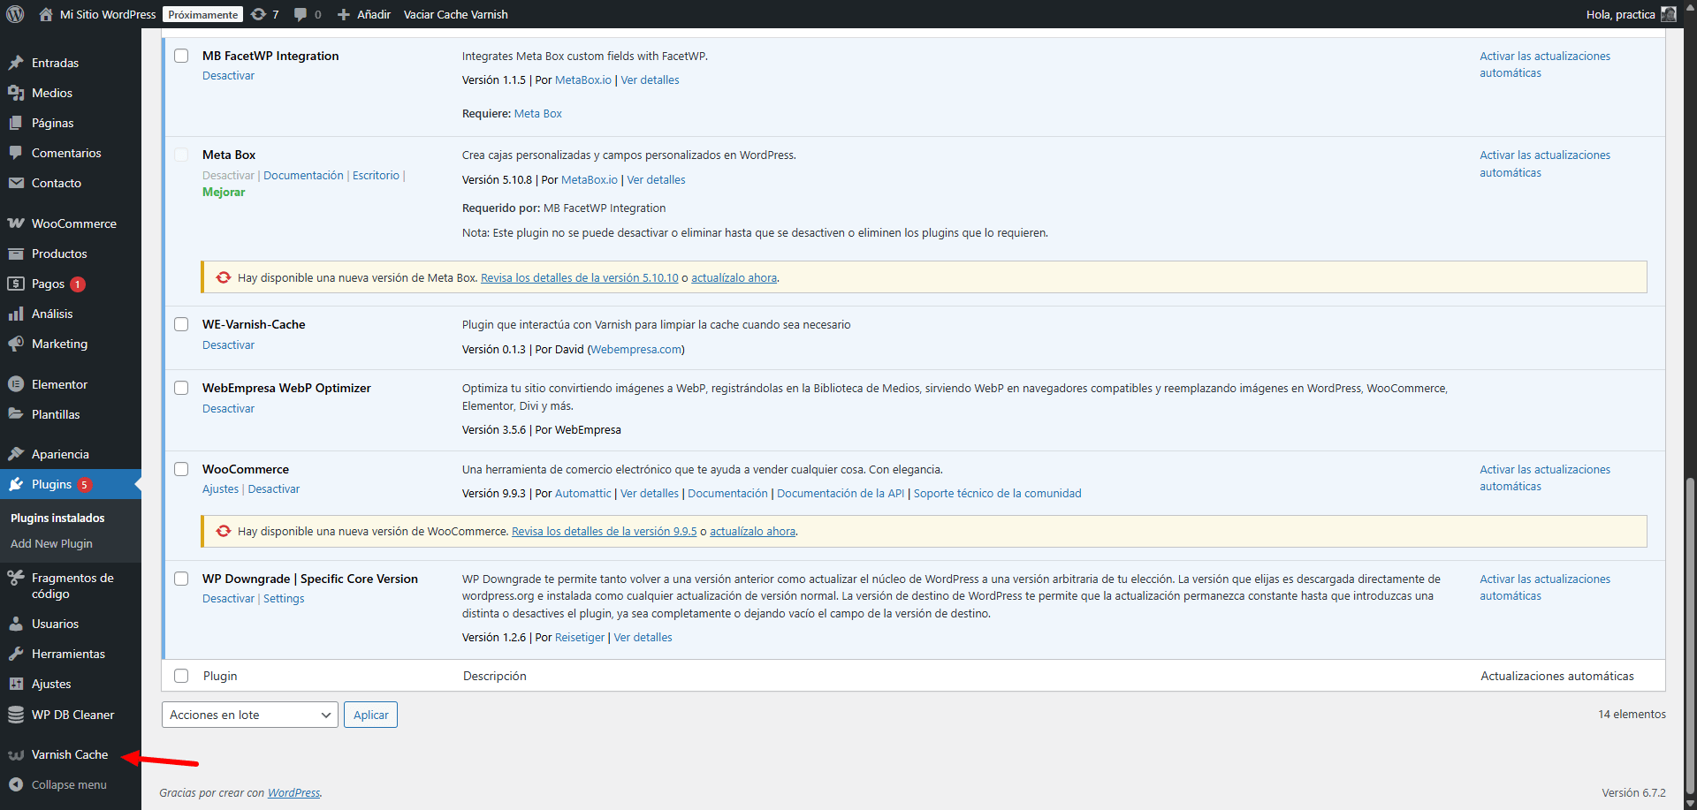Open the Reisetiger author link

point(580,637)
